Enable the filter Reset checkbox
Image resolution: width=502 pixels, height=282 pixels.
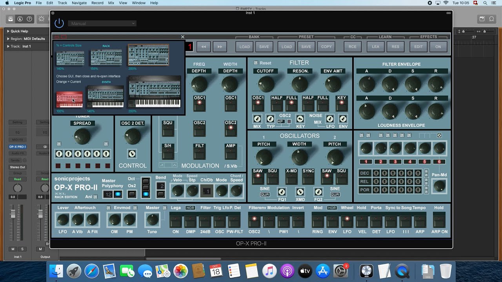pyautogui.click(x=256, y=63)
